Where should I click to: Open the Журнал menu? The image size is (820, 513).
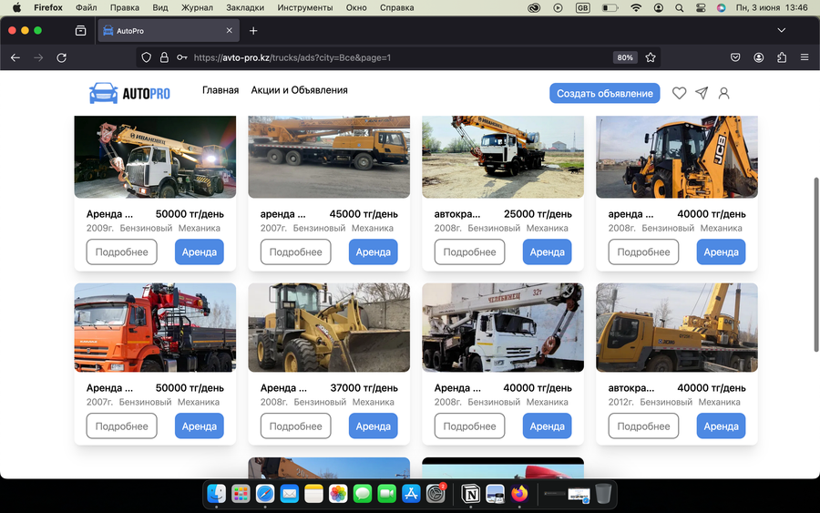197,8
